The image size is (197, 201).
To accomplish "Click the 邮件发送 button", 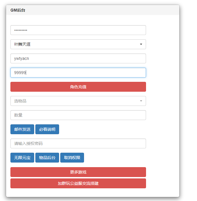I will click(x=22, y=129).
